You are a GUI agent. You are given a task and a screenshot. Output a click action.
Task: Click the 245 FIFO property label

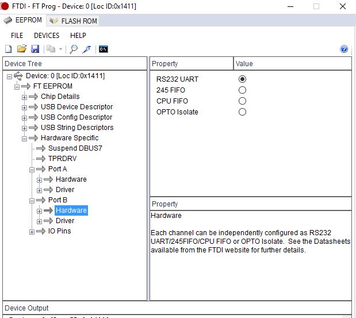coord(170,90)
